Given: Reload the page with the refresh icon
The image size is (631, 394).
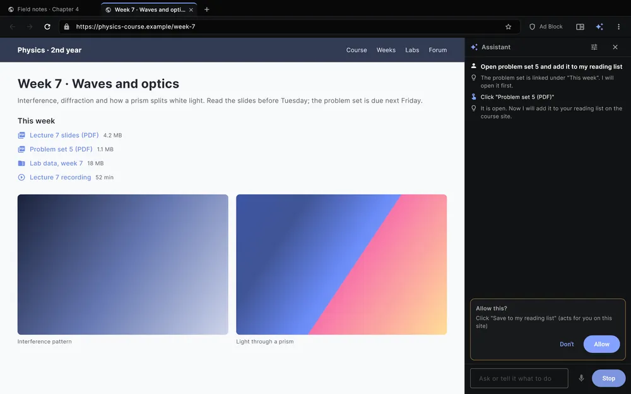Looking at the screenshot, I should click(x=47, y=26).
